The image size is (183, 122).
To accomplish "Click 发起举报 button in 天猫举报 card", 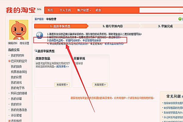I will [100, 84].
